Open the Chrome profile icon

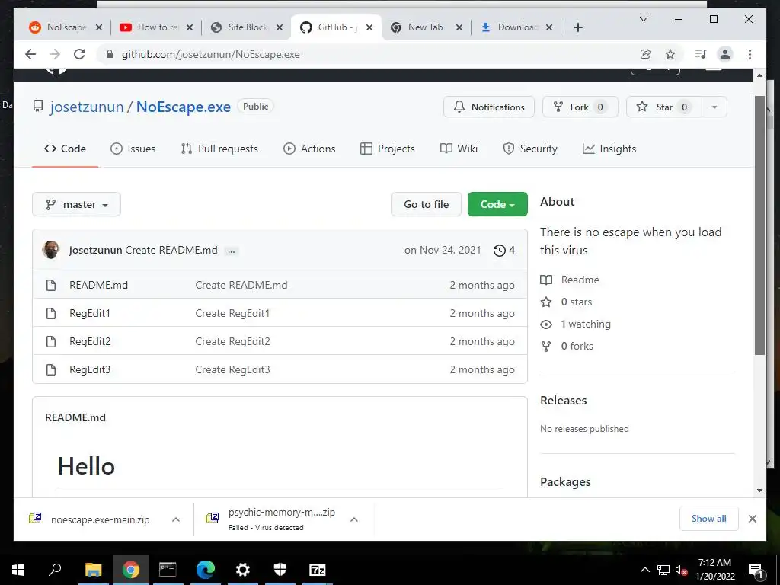click(x=725, y=54)
